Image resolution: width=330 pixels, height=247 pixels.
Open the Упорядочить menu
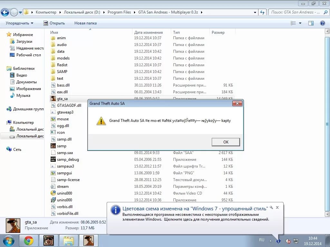coord(19,23)
